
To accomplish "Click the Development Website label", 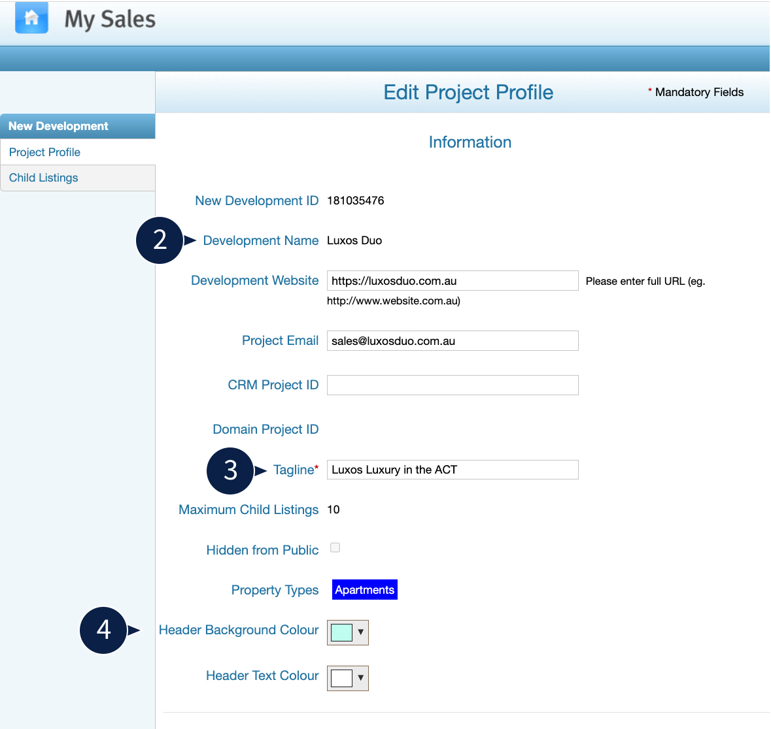I will [254, 280].
